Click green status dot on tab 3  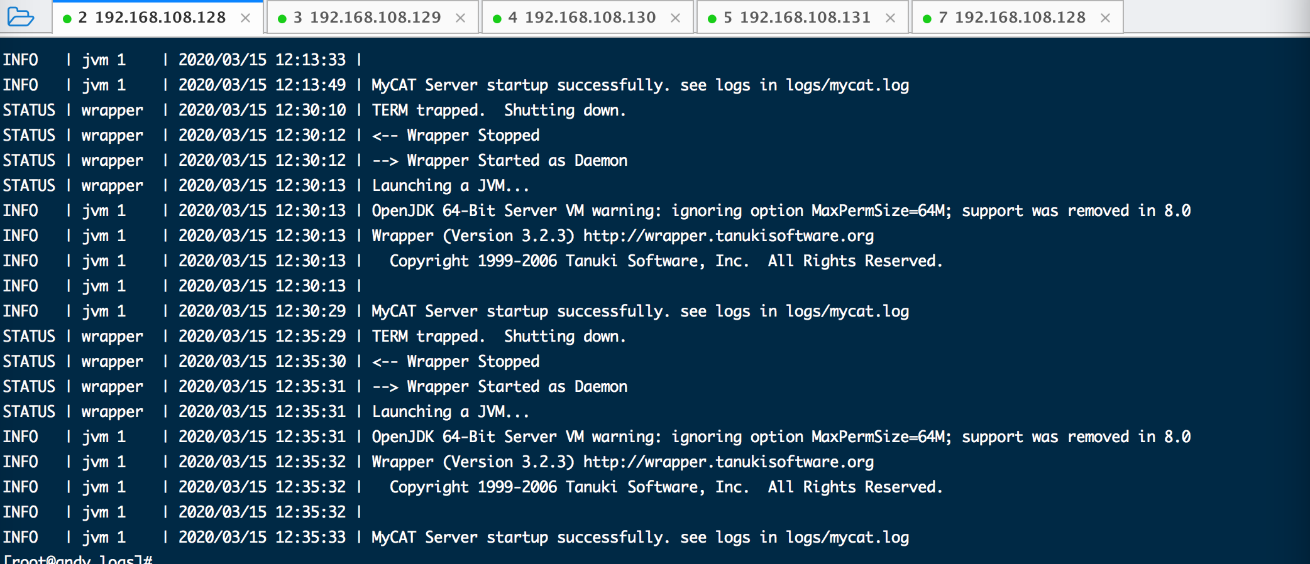282,19
